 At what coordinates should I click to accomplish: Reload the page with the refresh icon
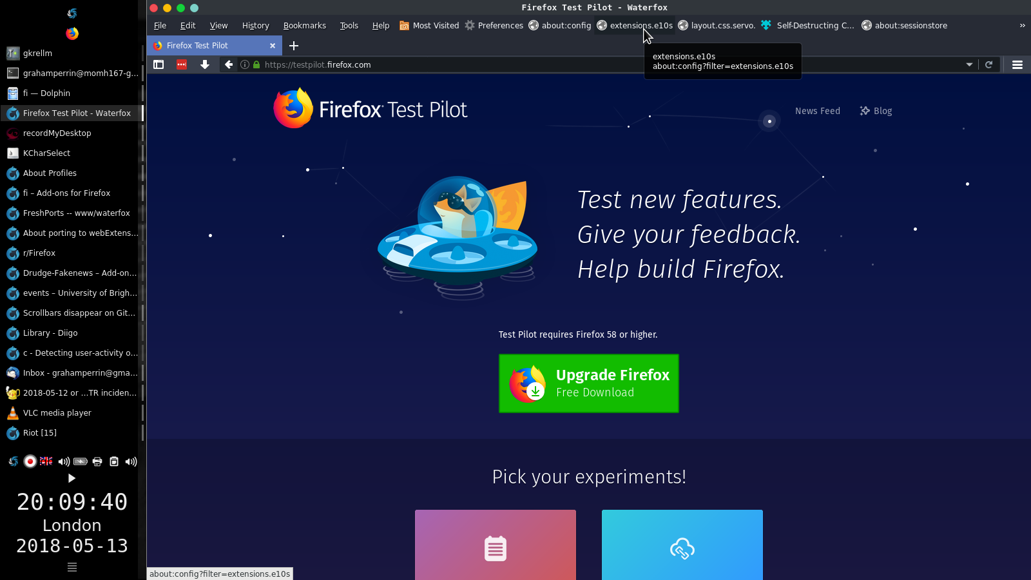pyautogui.click(x=988, y=64)
